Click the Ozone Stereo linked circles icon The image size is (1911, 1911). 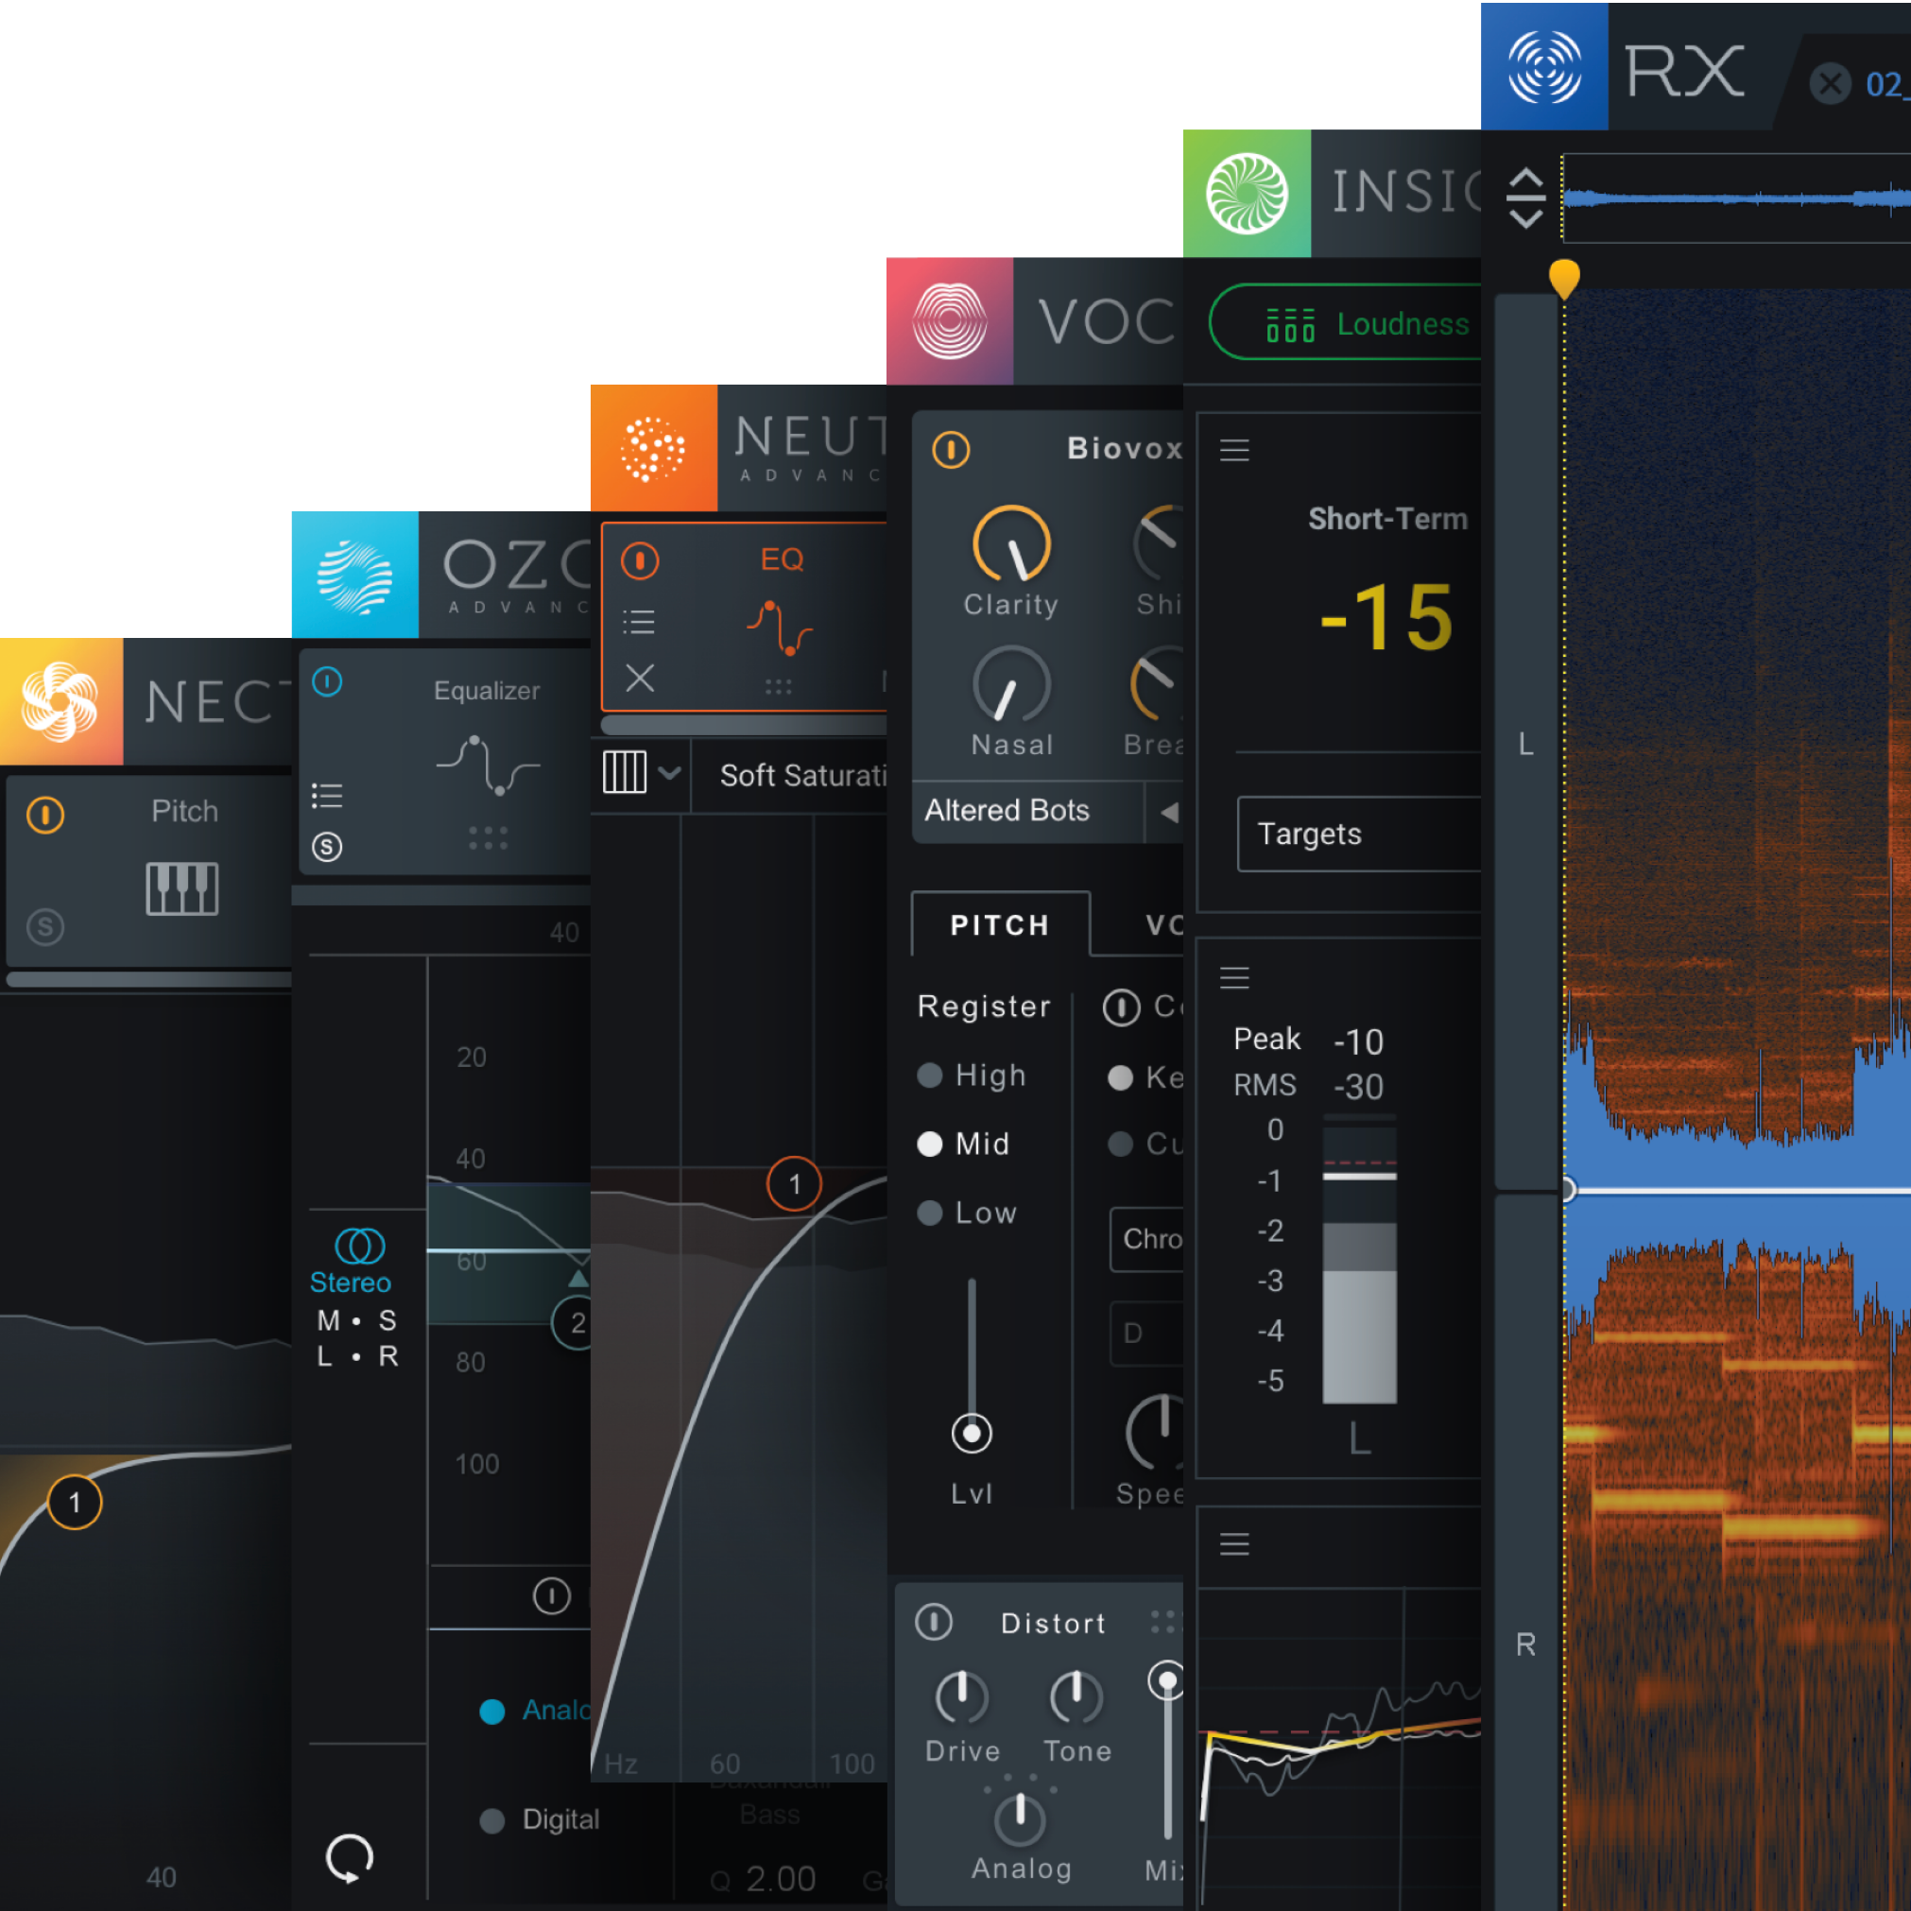[360, 1246]
